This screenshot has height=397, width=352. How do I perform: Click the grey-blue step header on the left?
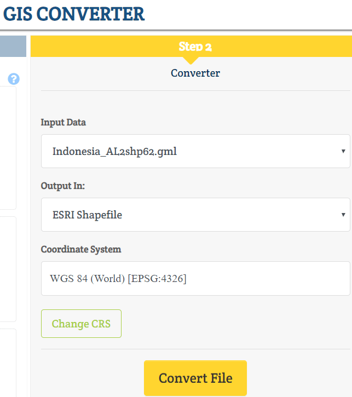point(13,47)
